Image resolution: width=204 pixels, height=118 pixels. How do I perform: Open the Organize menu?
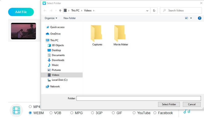tap(51, 18)
